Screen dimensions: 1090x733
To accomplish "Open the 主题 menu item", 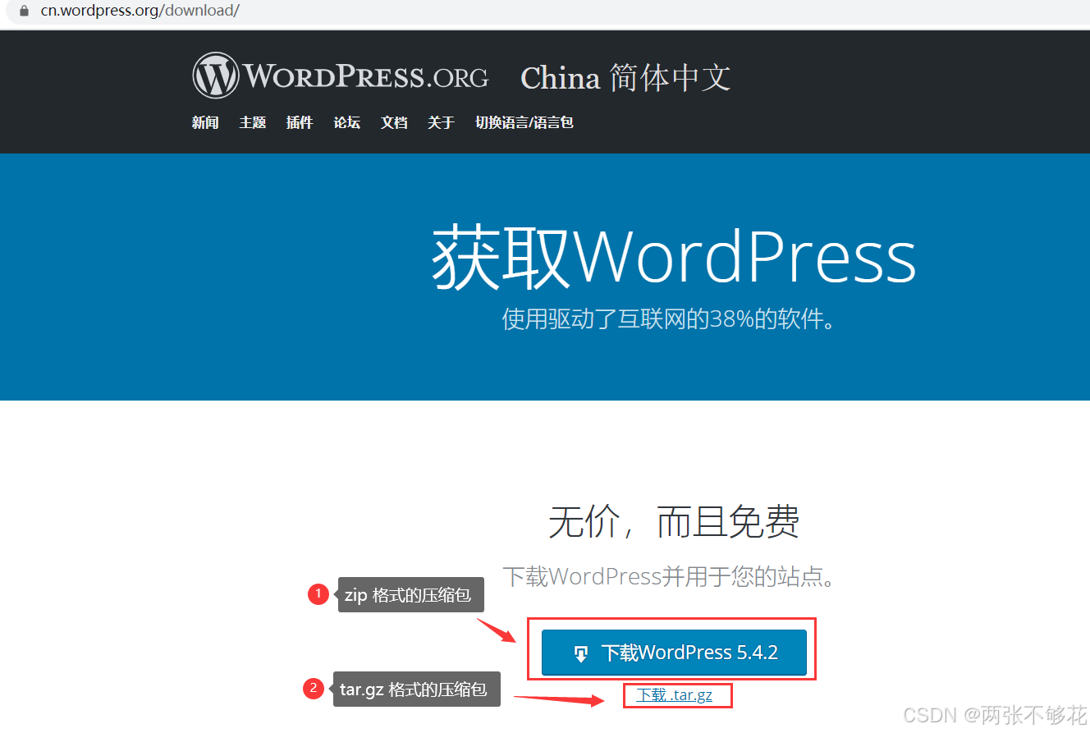I will tap(253, 122).
